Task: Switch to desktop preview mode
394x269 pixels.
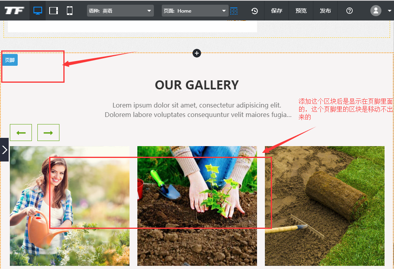Action: [38, 11]
